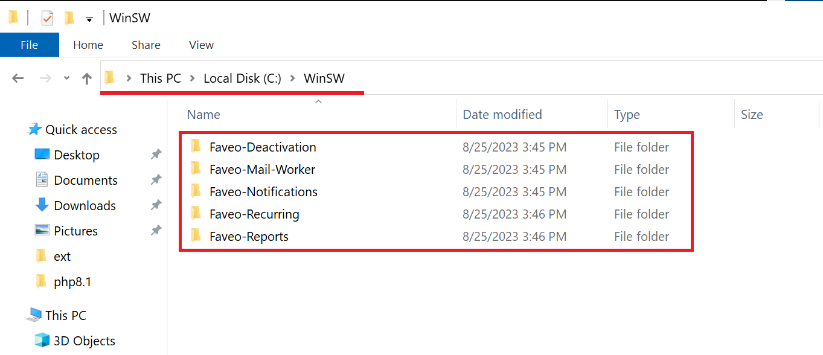Viewport: 823px width, 355px height.
Task: Click the ext folder icon in sidebar
Action: (42, 255)
